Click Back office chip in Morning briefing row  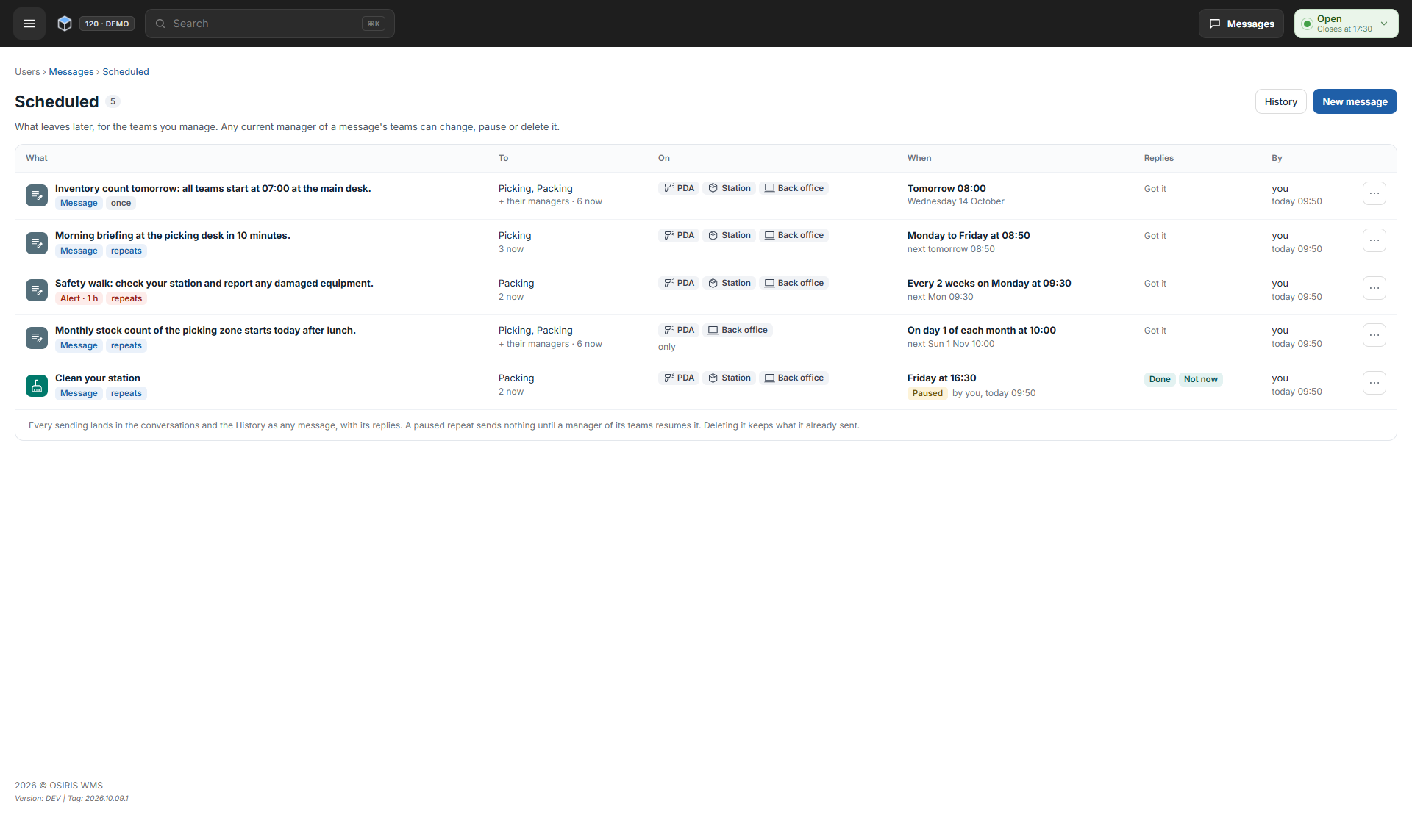pos(794,235)
